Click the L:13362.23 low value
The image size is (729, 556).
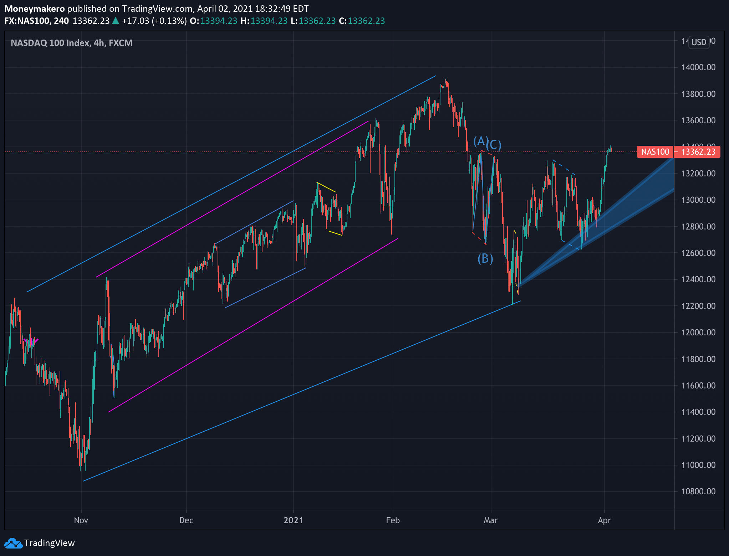pos(313,21)
